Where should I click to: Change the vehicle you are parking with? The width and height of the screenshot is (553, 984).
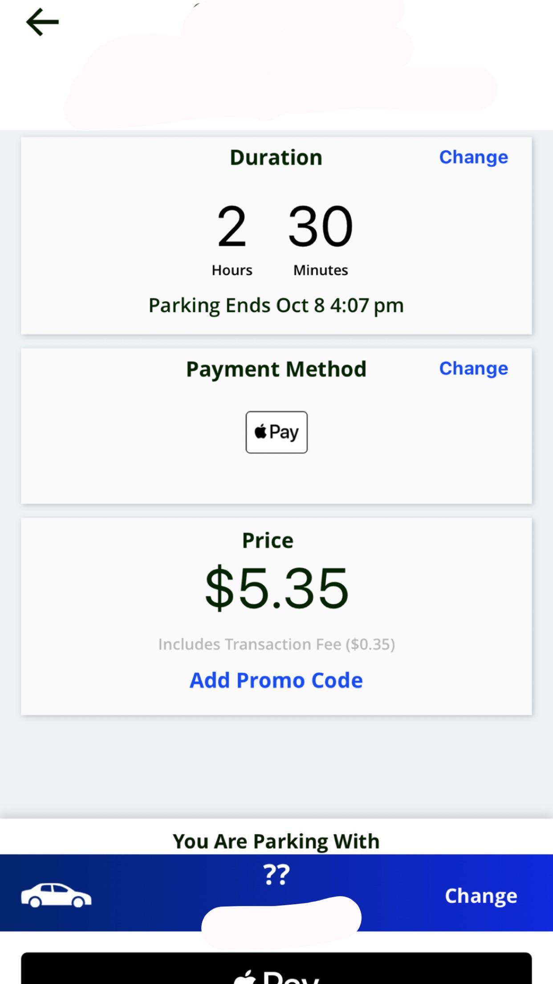tap(481, 896)
